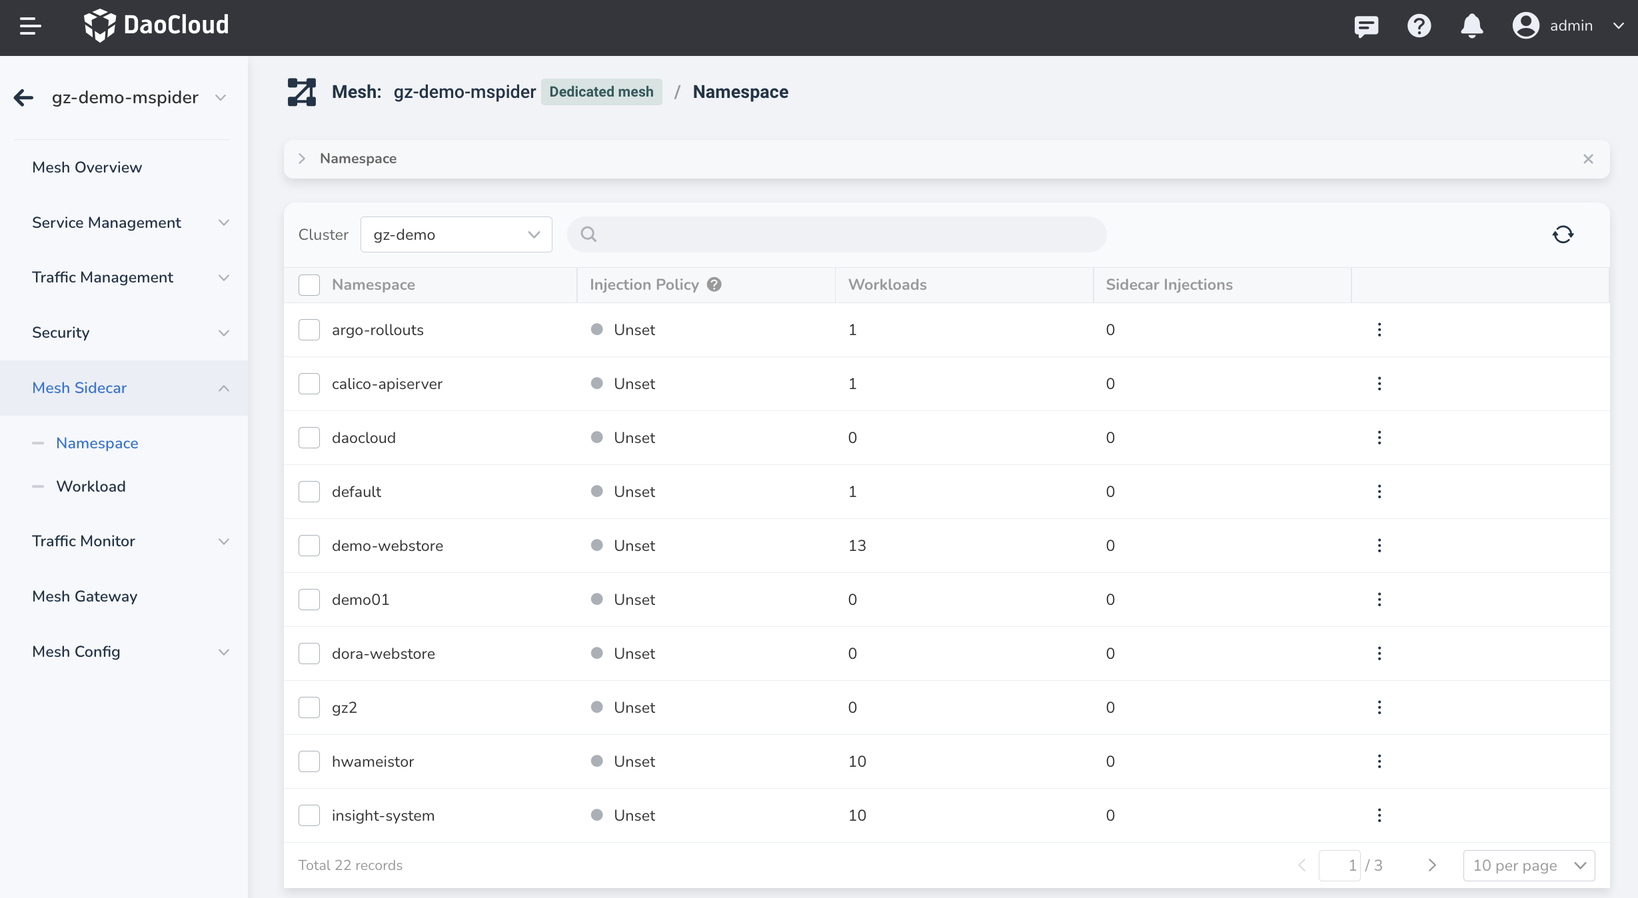
Task: Select the argo-rollouts namespace checkbox
Action: (309, 330)
